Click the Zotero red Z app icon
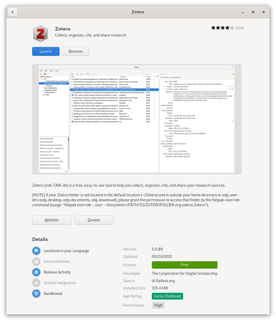 click(x=40, y=33)
